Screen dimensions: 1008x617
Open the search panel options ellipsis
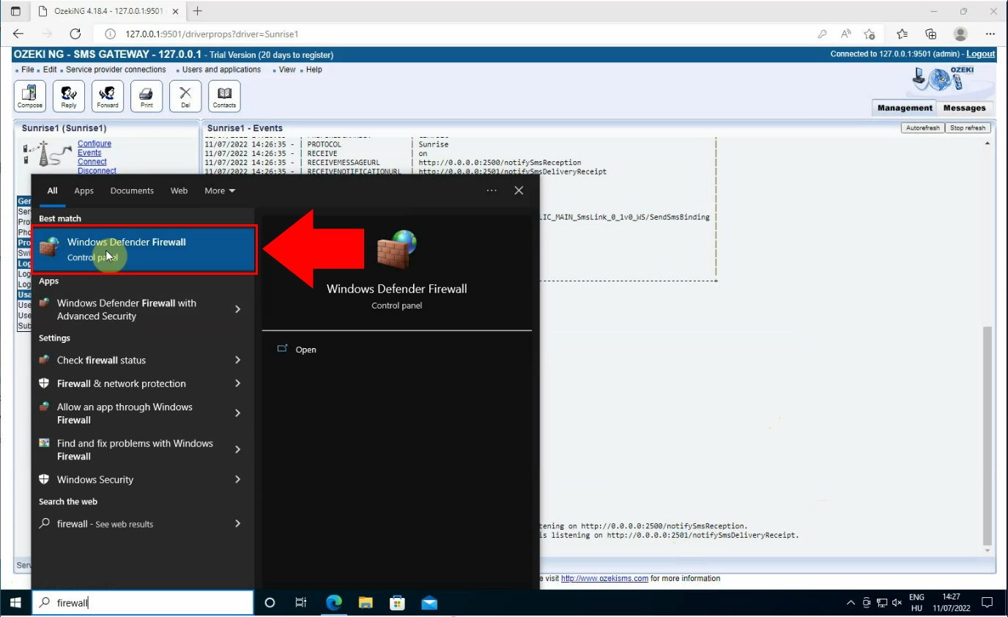[492, 191]
